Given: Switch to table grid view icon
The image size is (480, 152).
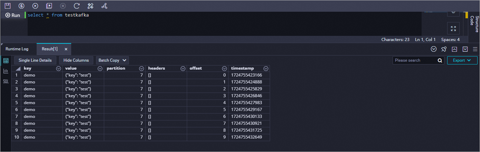Looking at the screenshot, I should (6, 61).
